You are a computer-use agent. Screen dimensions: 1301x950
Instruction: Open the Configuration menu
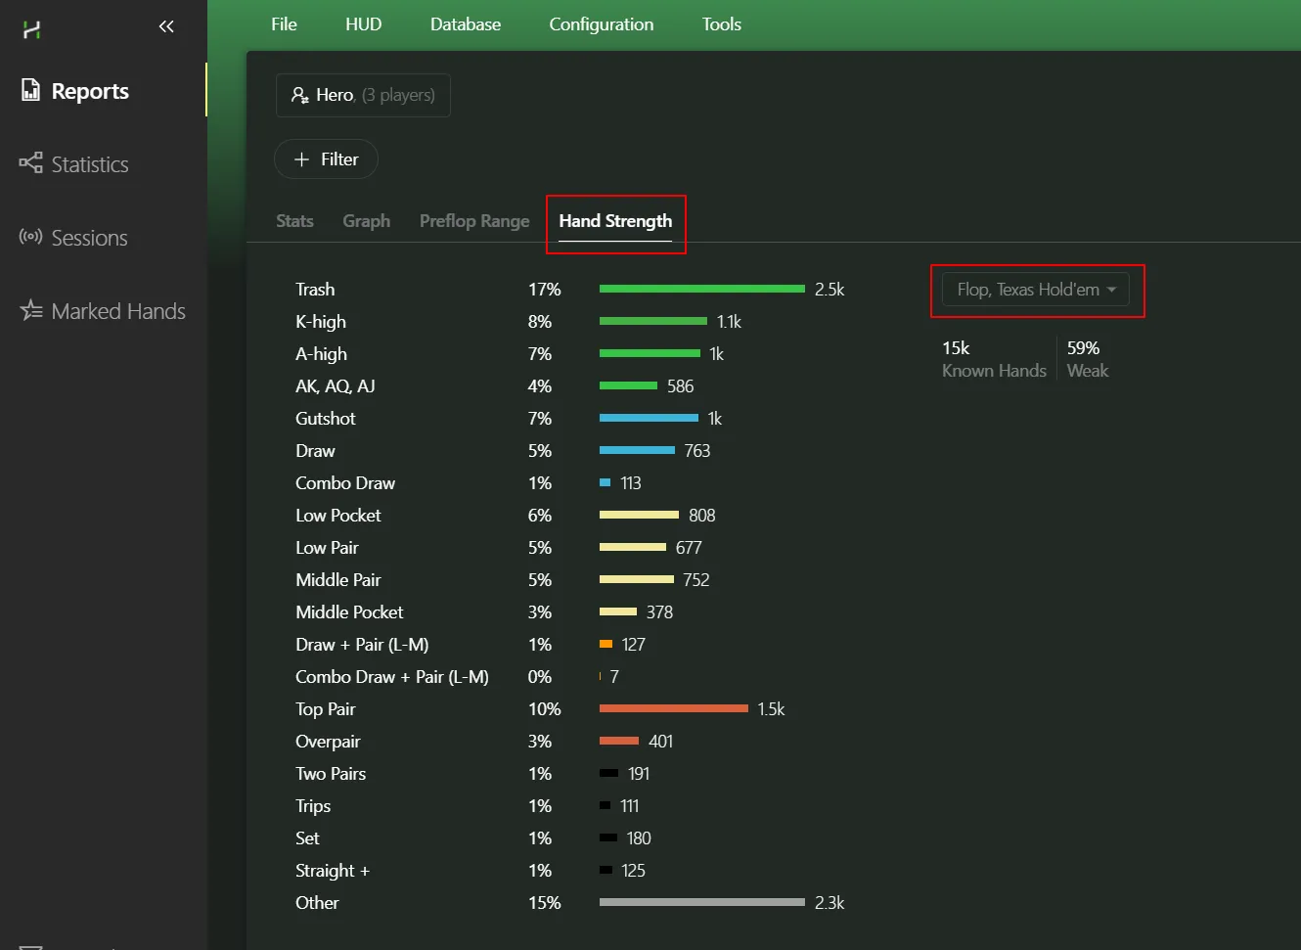pyautogui.click(x=601, y=24)
